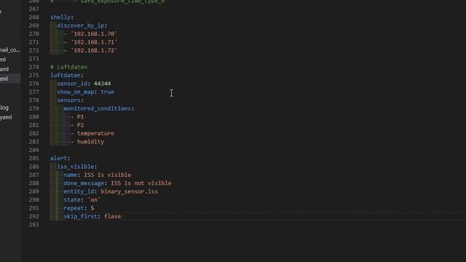Image resolution: width=466 pixels, height=262 pixels.
Task: Open the 'log' file in sidebar
Action: click(x=5, y=108)
